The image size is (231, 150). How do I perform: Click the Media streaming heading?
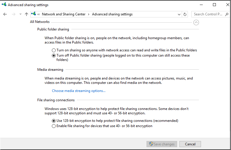click(50, 70)
